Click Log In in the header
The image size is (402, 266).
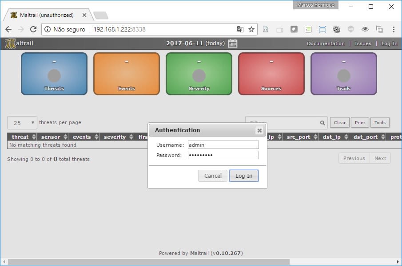point(389,43)
